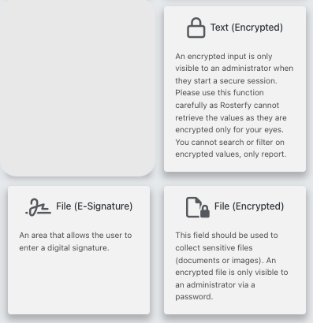This screenshot has width=313, height=323.
Task: Click the description starting 'An encrypted input is only'
Action: pos(234,105)
